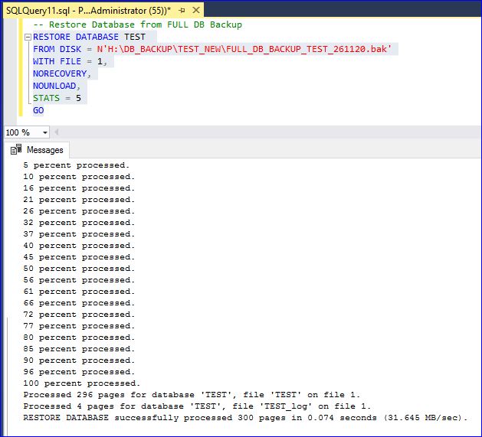Click the NOUNLOAD keyword in the query
The height and width of the screenshot is (437, 482).
pos(56,86)
